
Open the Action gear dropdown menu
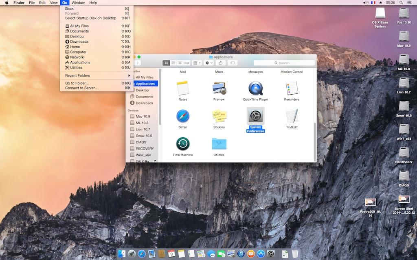tap(209, 63)
